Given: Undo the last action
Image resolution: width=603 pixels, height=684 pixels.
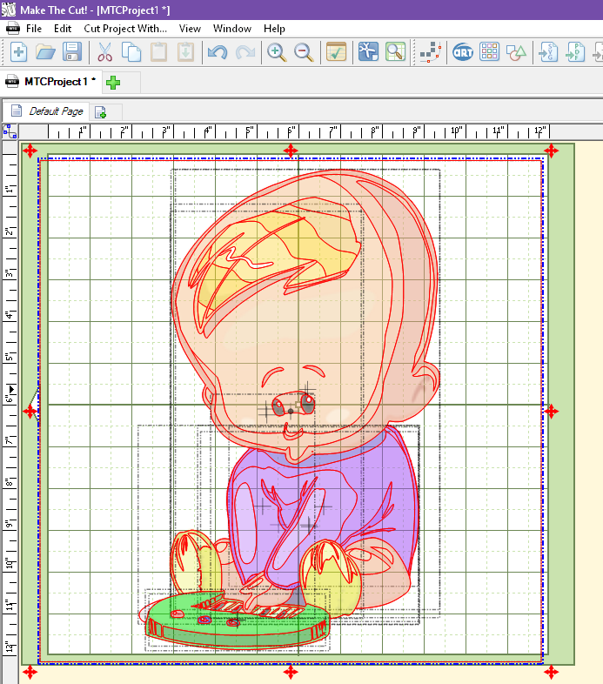Looking at the screenshot, I should (x=217, y=52).
